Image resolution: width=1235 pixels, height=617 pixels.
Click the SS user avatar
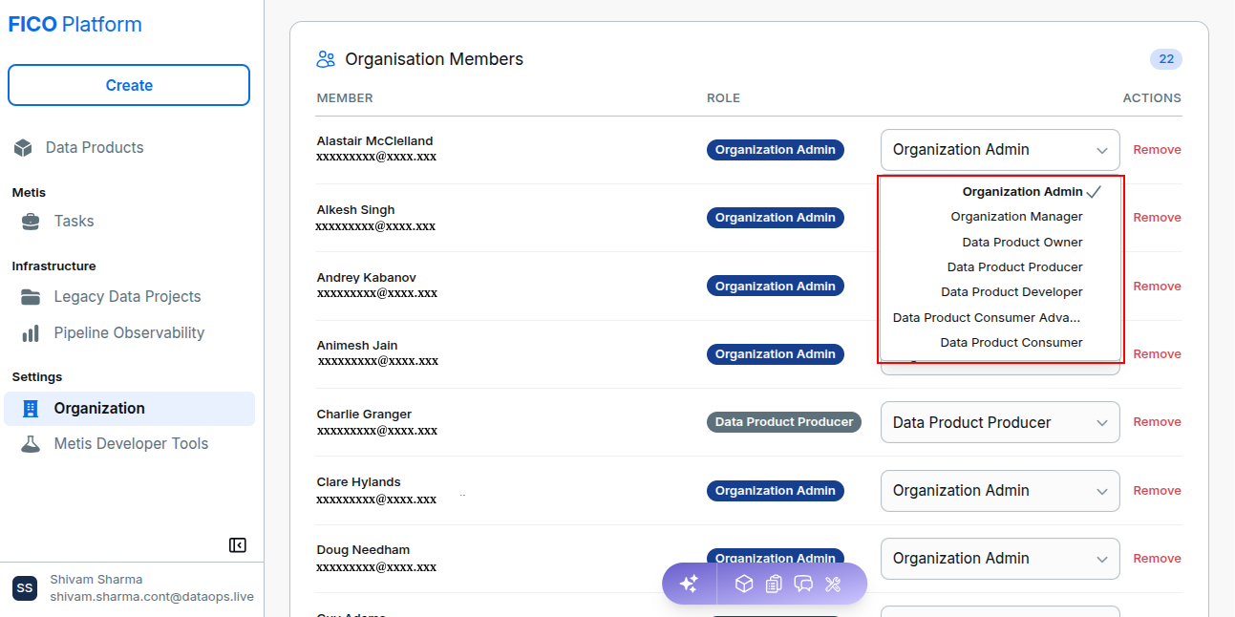[25, 588]
